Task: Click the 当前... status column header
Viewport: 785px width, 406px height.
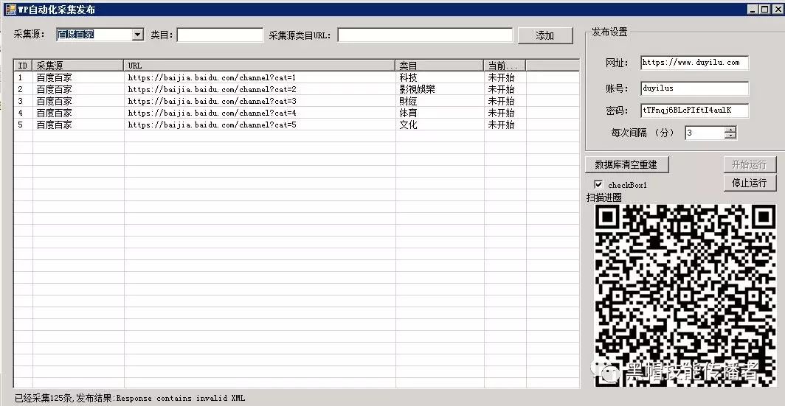Action: tap(505, 66)
